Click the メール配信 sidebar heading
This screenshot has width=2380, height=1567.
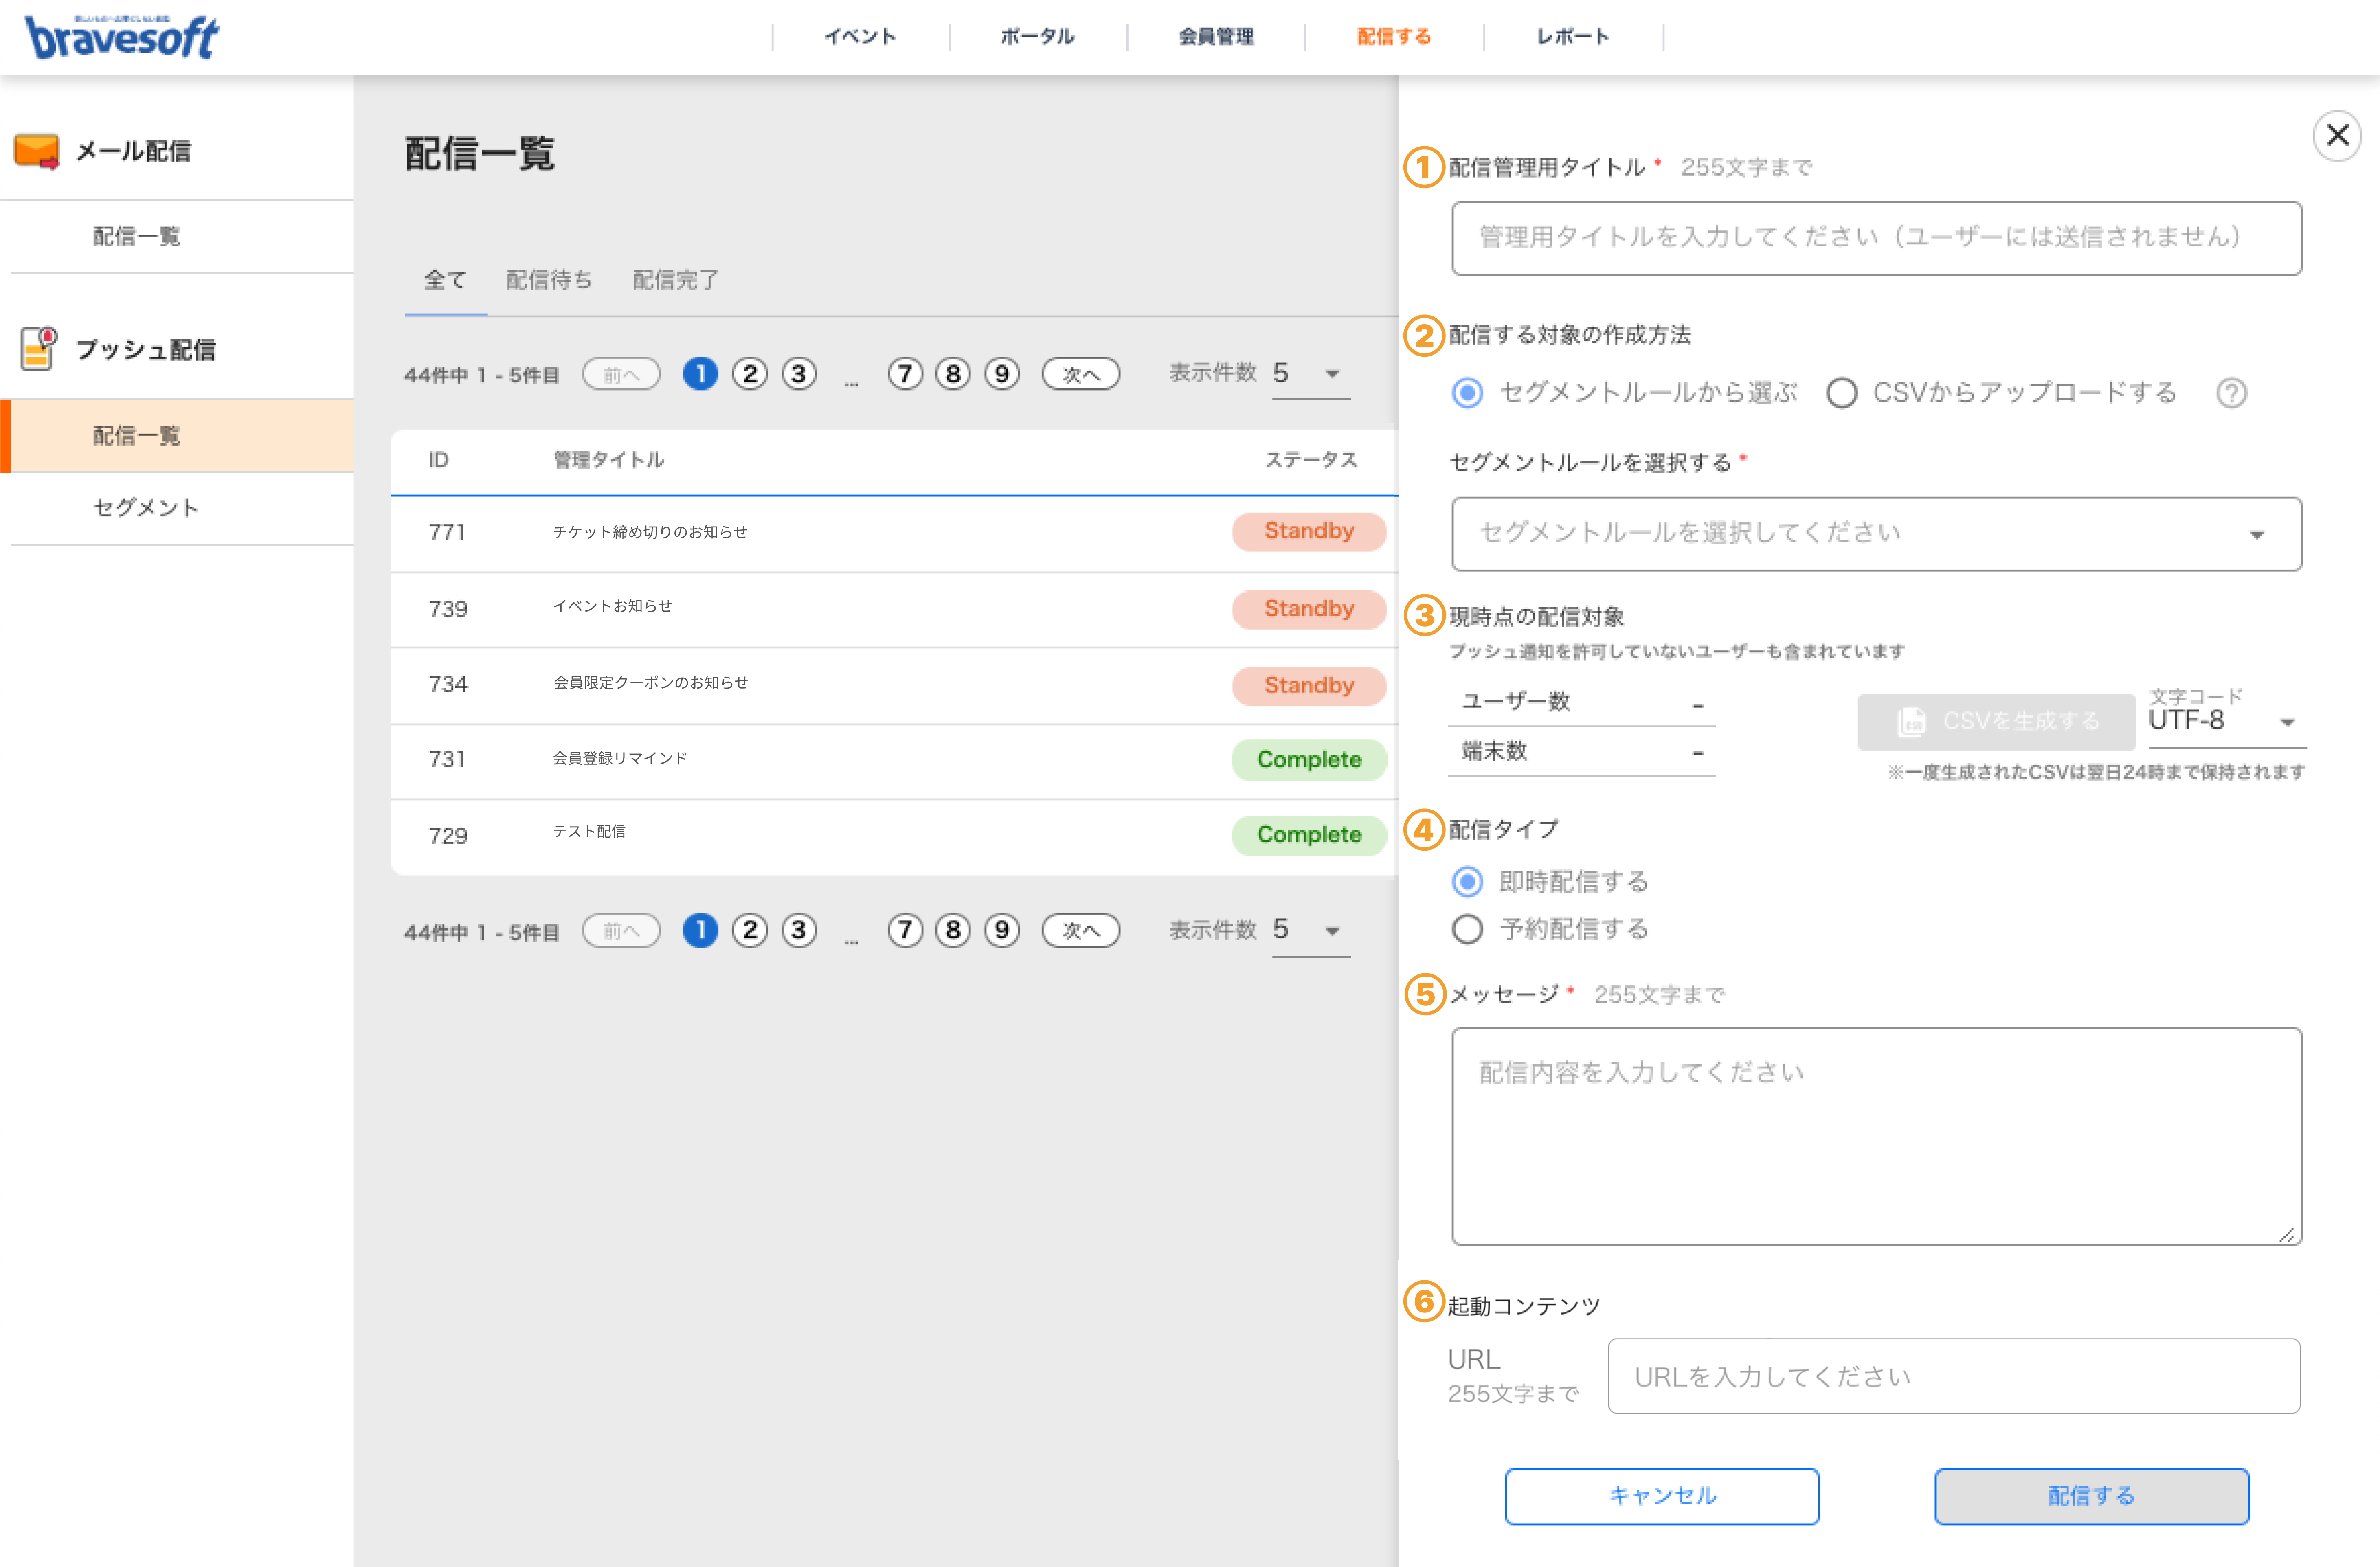(x=133, y=151)
